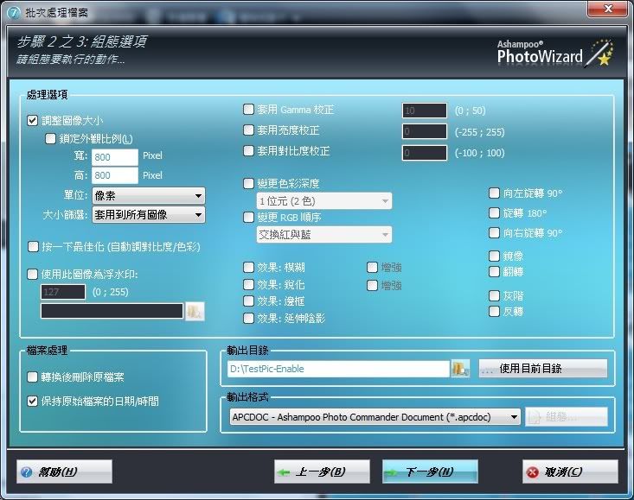Check 增強 box beside sharpen effect
Viewport: 634px width, 500px height.
pos(372,285)
